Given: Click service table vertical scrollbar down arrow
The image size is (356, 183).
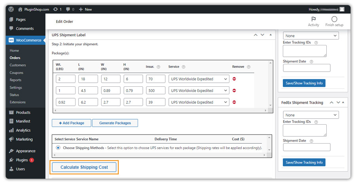Looking at the screenshot, I should pos(269,150).
